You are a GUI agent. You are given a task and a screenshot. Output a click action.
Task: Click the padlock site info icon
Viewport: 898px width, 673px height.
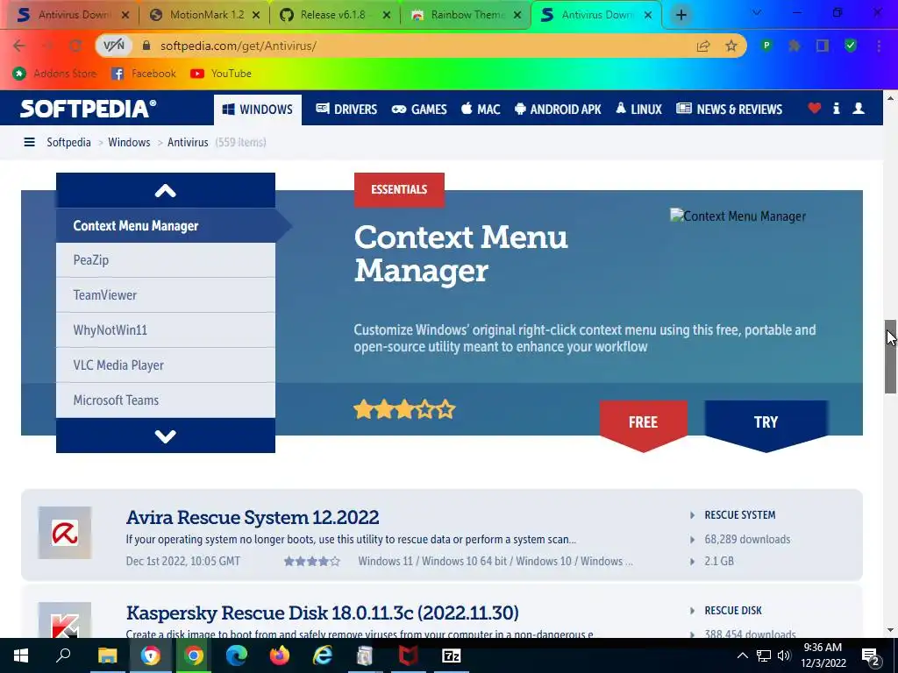[146, 46]
